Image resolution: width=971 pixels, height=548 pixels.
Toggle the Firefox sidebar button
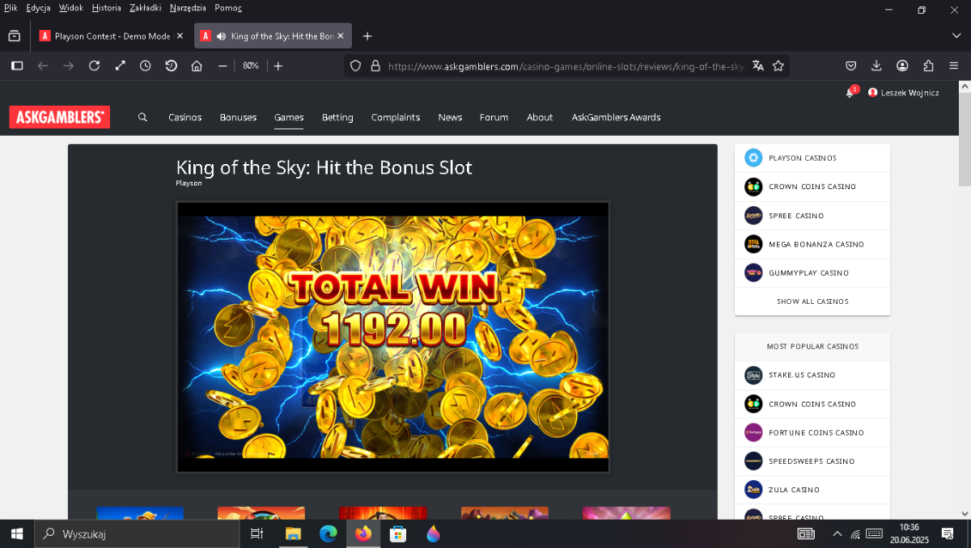click(x=17, y=65)
